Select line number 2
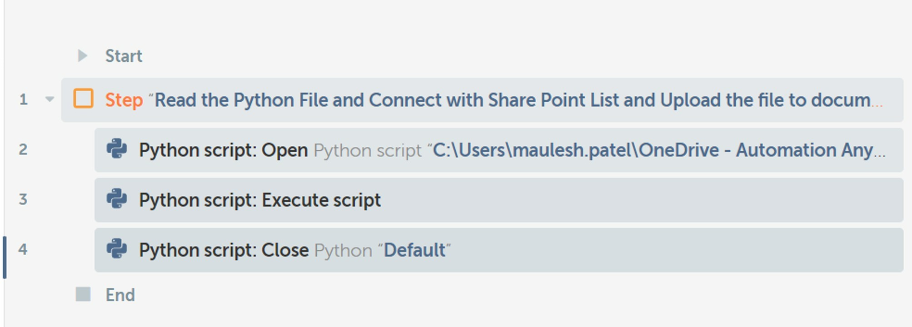The image size is (912, 327). click(x=23, y=149)
